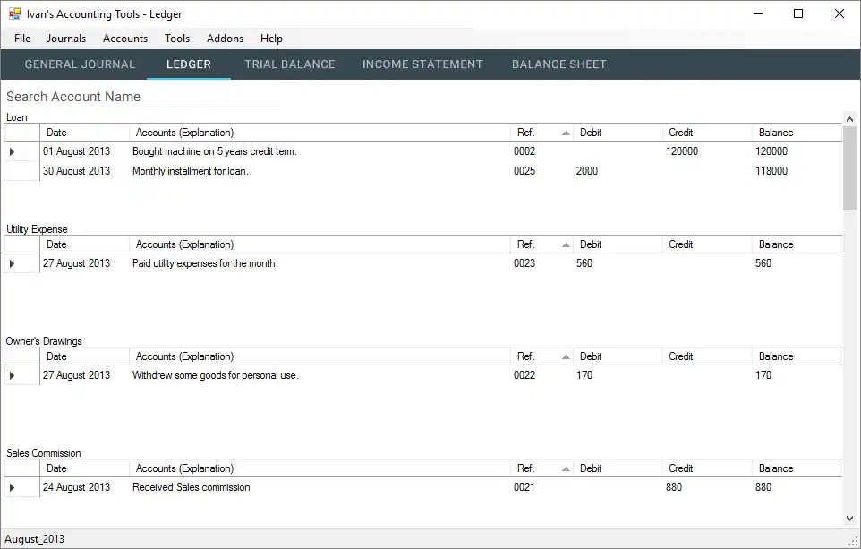Click the sort arrow in Sales Commission Ref. header
Screen dimensions: 861x549
[x=566, y=469]
